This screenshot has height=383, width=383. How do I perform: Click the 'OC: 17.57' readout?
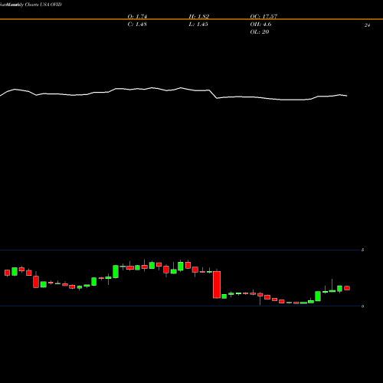[x=264, y=17]
